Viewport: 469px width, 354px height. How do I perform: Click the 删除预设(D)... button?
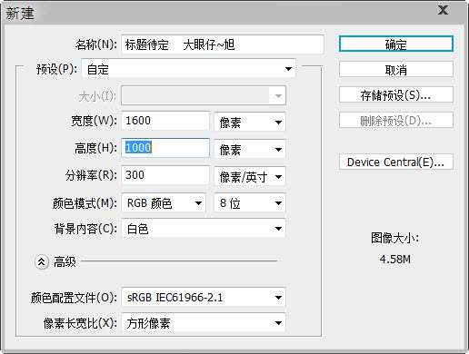pos(396,121)
